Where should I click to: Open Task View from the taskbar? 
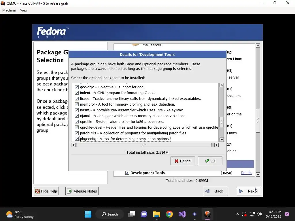point(131,214)
